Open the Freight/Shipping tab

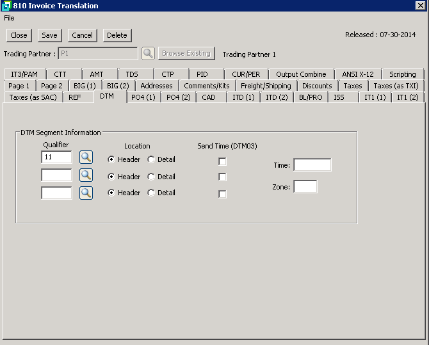click(266, 86)
